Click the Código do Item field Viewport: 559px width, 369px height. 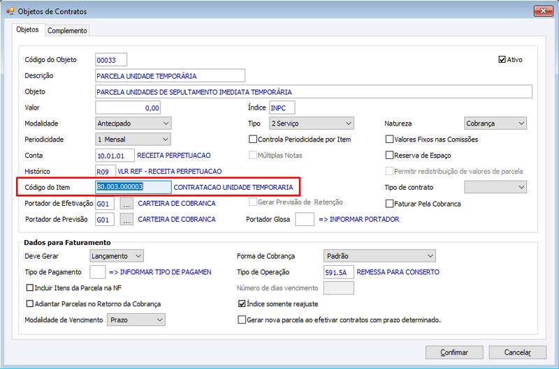pos(133,187)
